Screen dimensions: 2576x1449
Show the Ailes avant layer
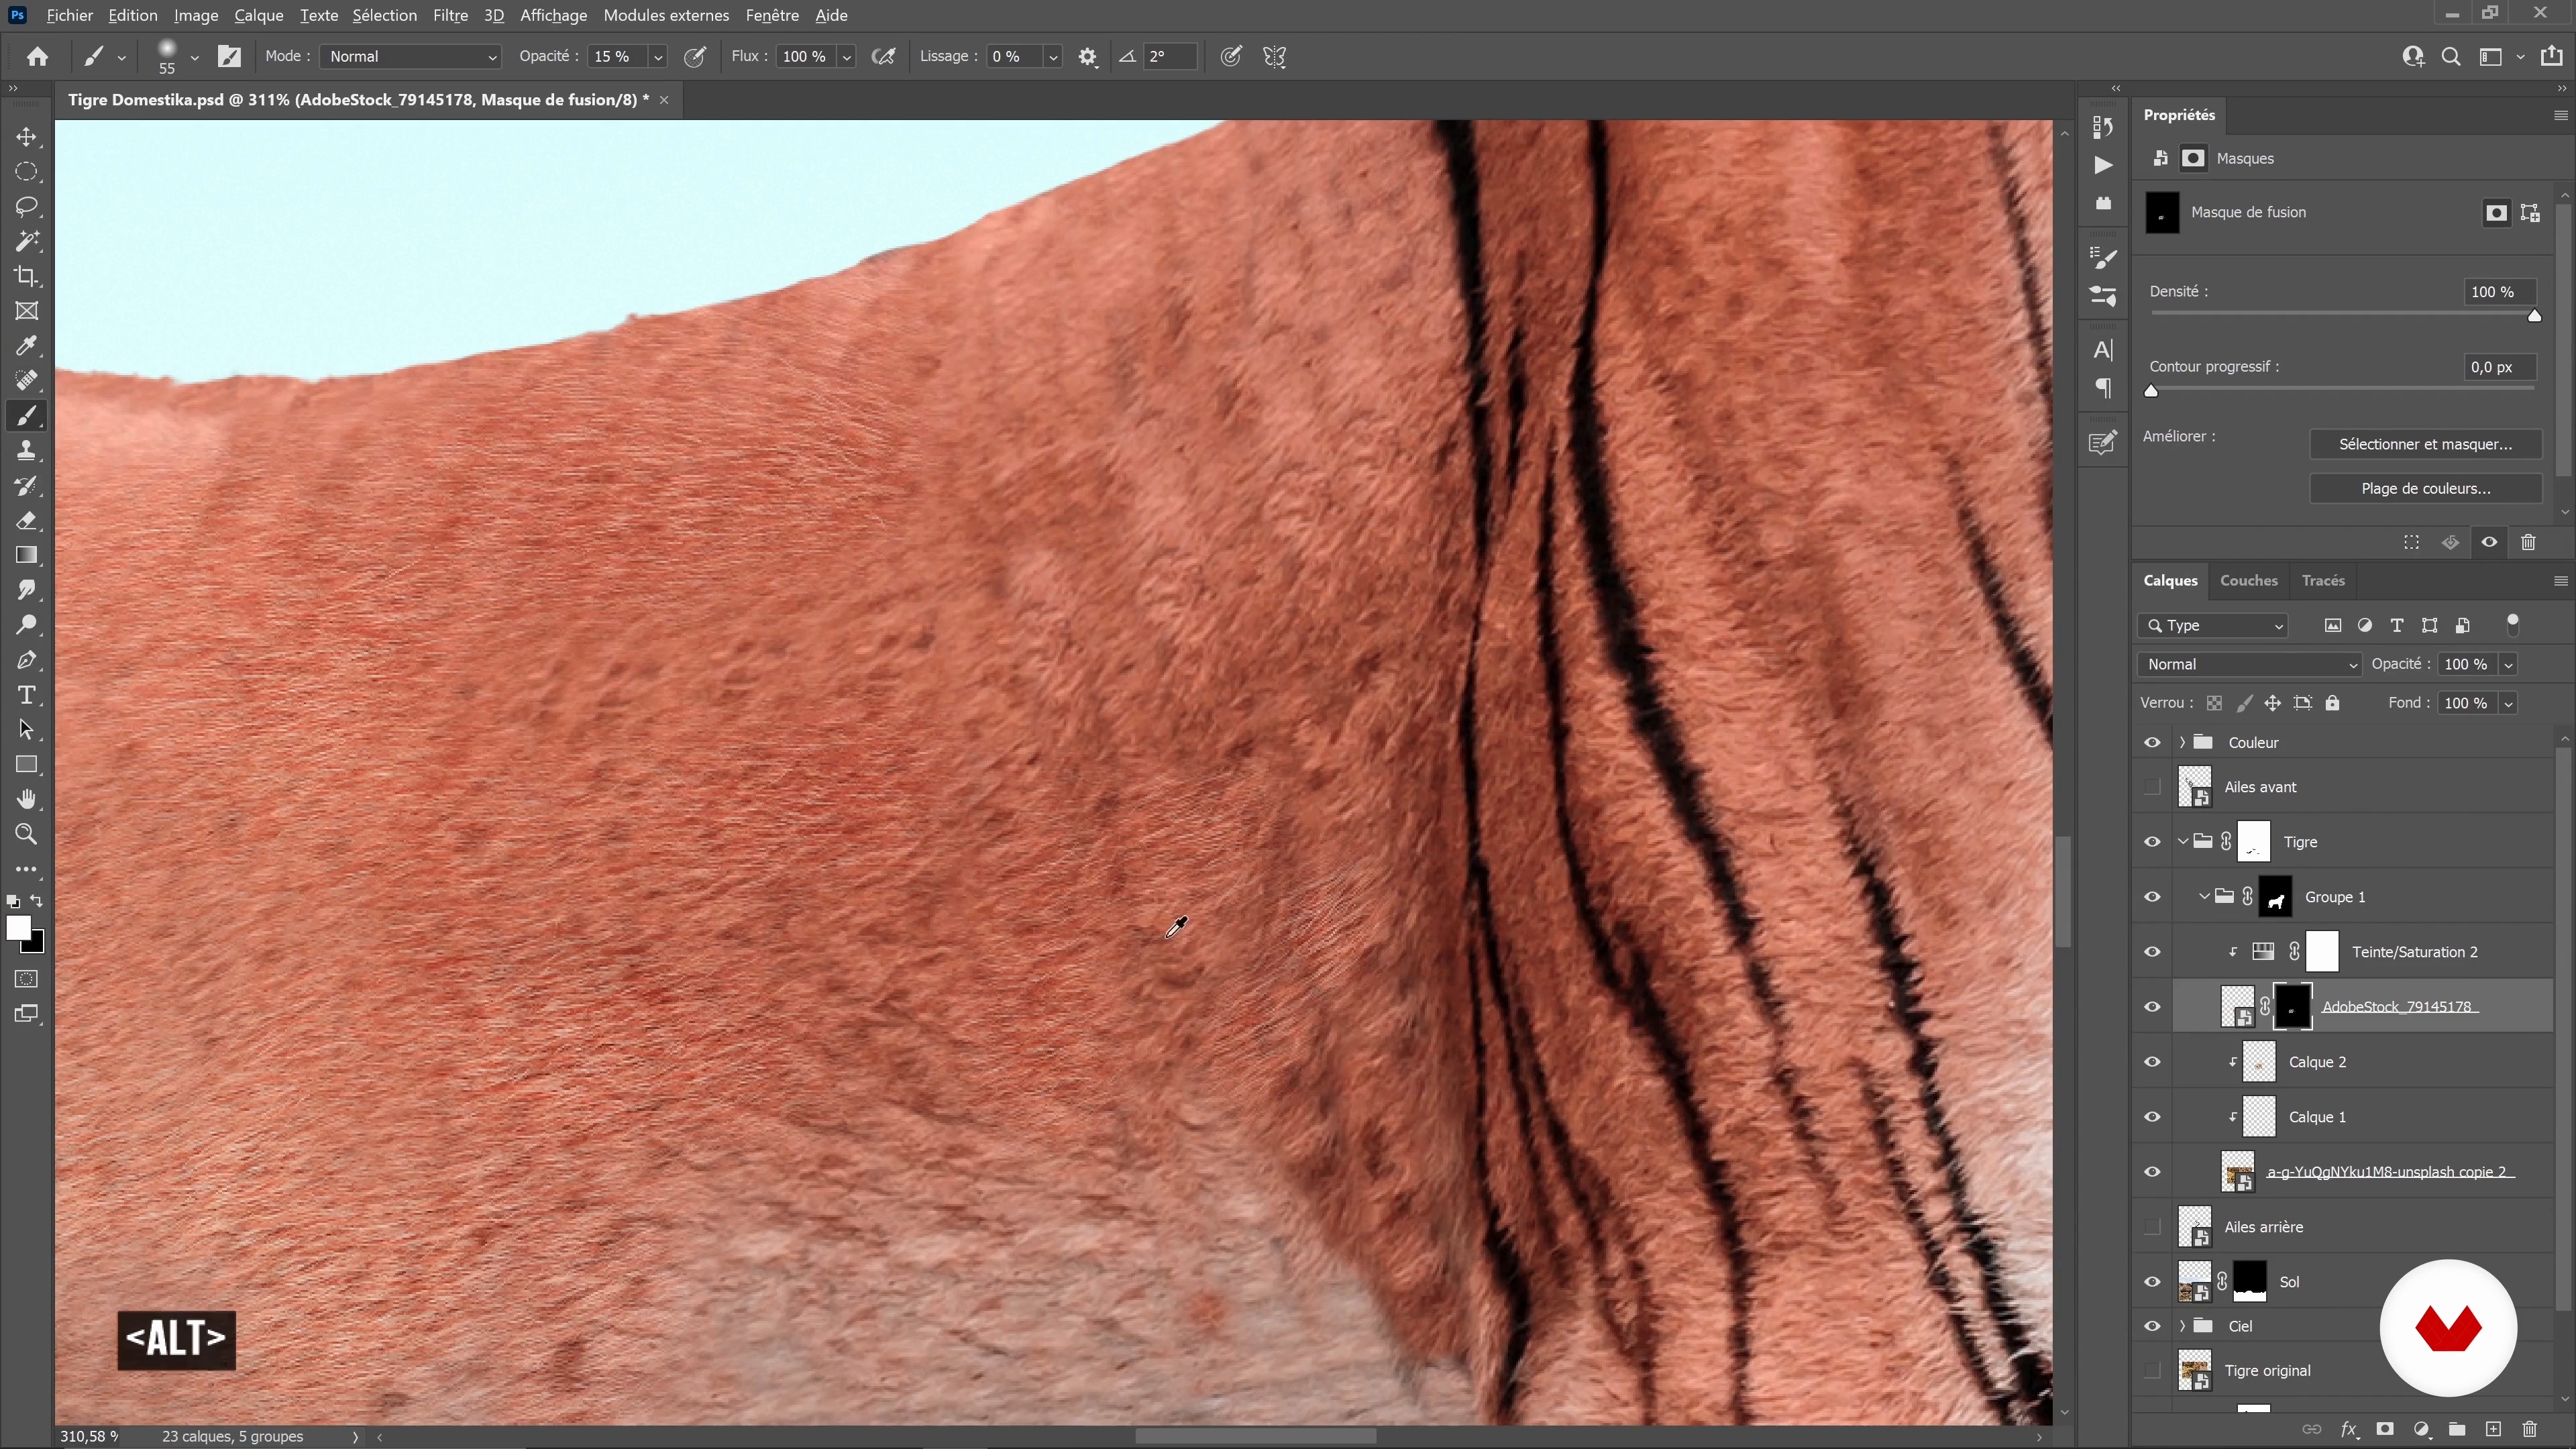point(2152,787)
